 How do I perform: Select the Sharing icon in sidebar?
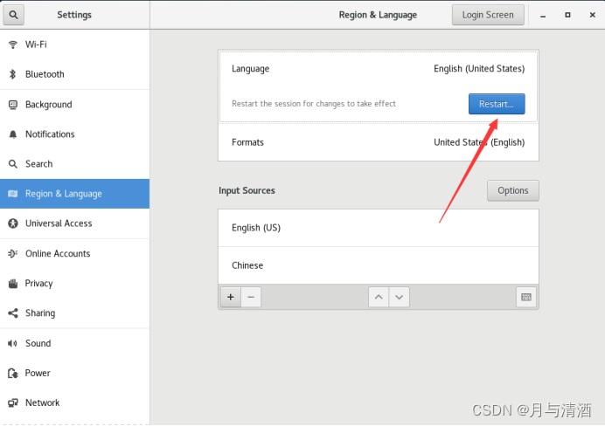point(13,313)
